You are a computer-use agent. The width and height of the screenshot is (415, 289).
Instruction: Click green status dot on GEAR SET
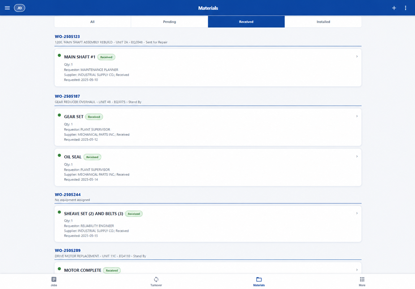(59, 115)
